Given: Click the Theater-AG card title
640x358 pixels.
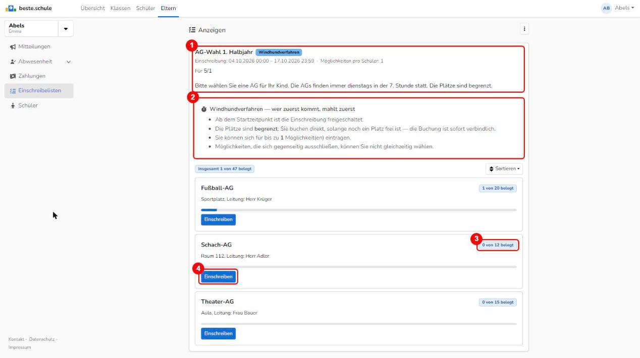Looking at the screenshot, I should (217, 302).
